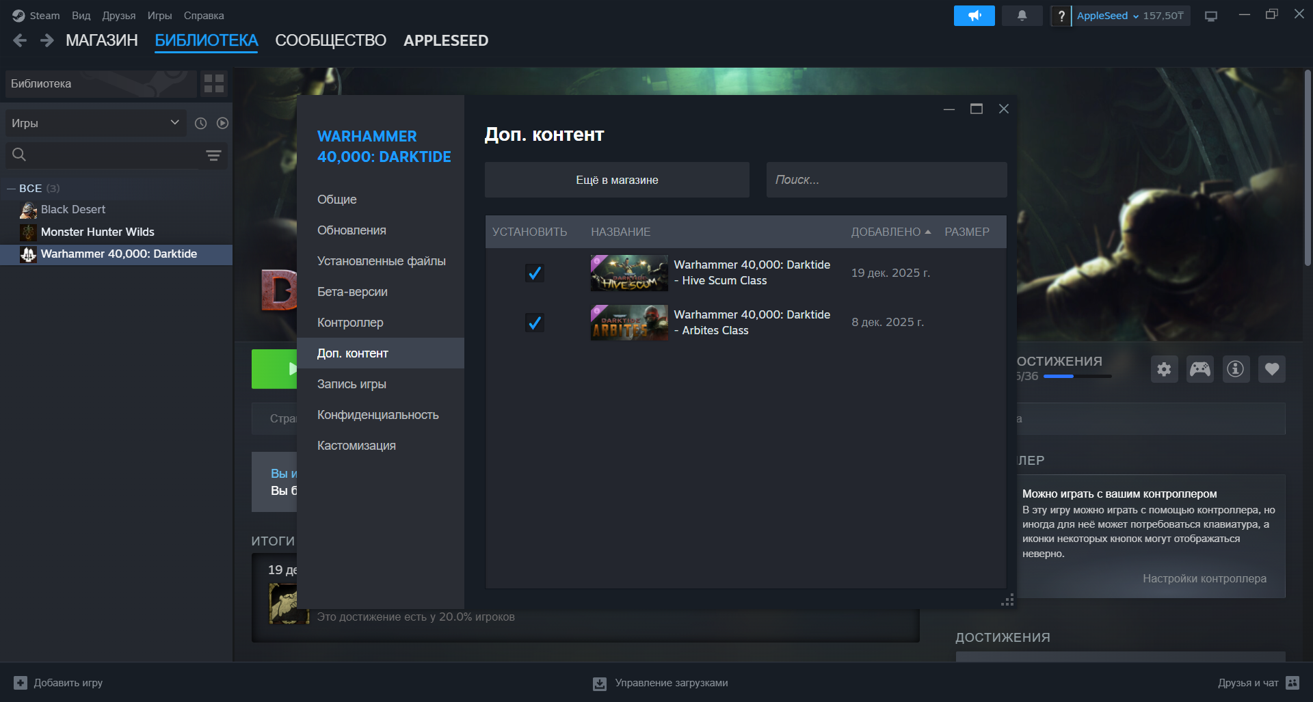
Task: Click the Warhammer Darktide sidebar game icon
Action: [28, 254]
